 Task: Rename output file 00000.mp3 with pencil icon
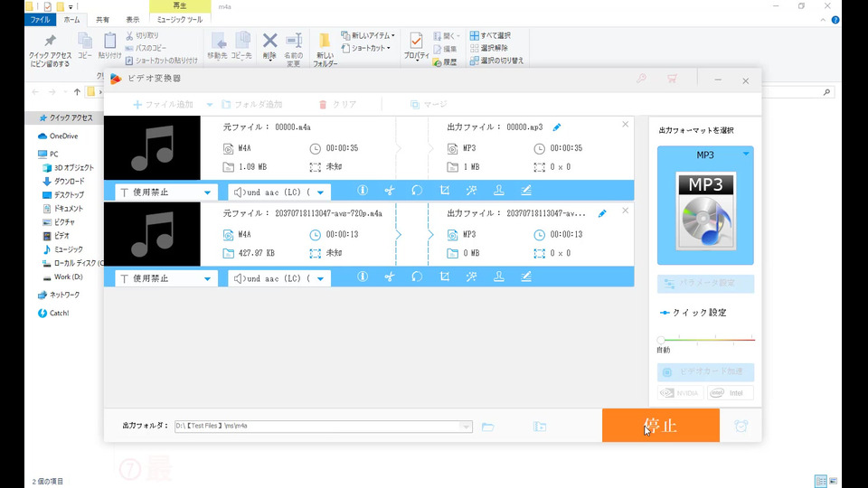(x=557, y=127)
